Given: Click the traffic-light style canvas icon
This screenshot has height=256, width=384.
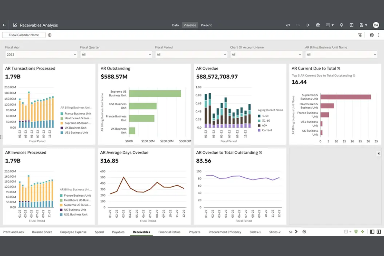Looking at the screenshot, I should coord(372,35).
